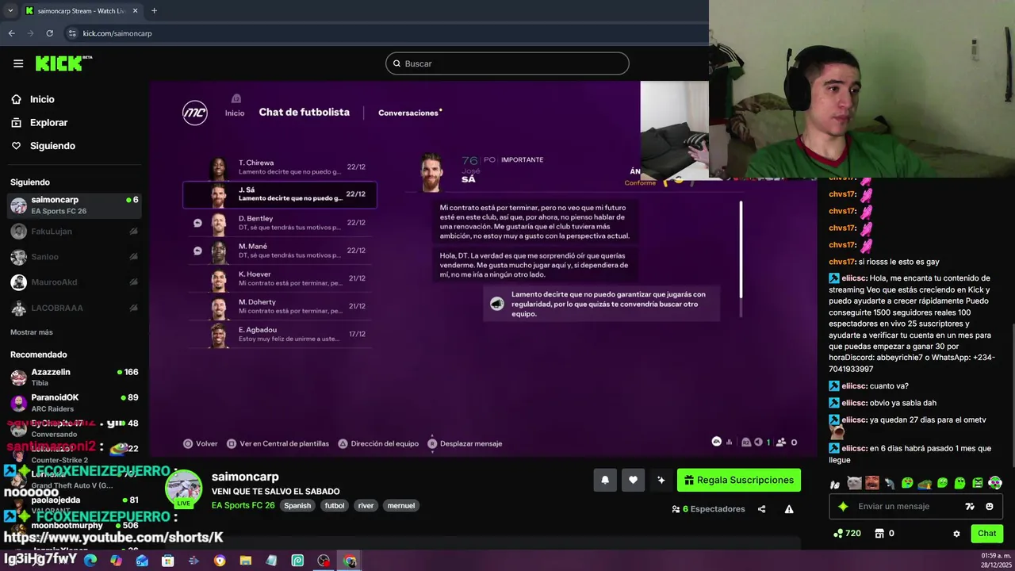Click the Kick logo

pyautogui.click(x=63, y=63)
